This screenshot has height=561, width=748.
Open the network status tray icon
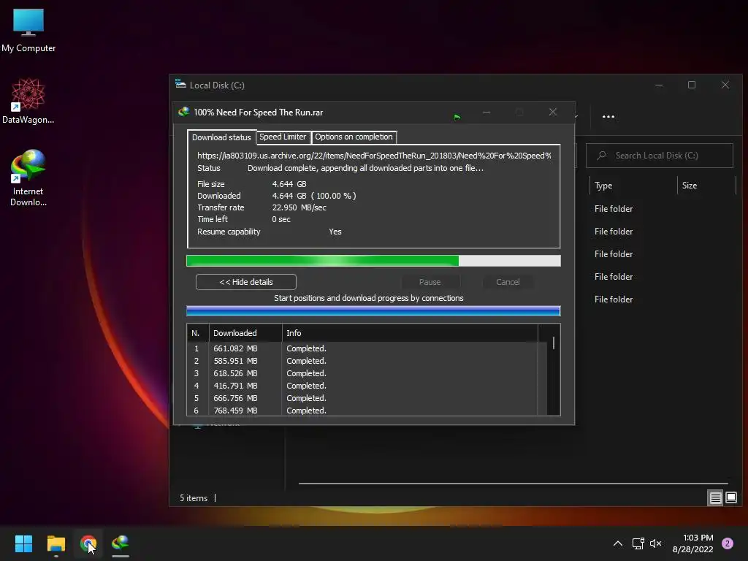click(638, 543)
